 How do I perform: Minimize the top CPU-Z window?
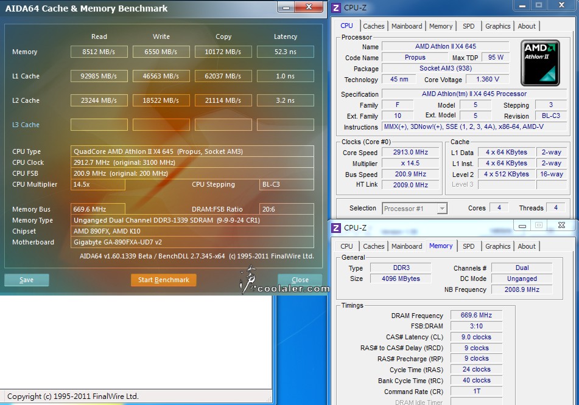(522, 6)
